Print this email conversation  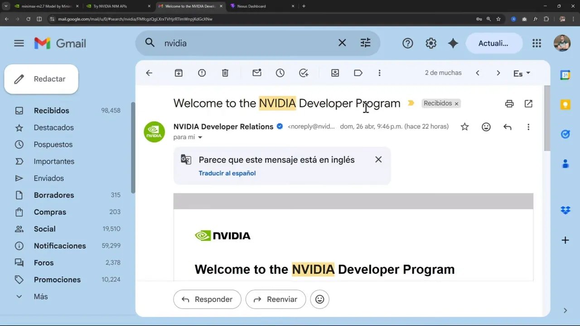pos(509,104)
